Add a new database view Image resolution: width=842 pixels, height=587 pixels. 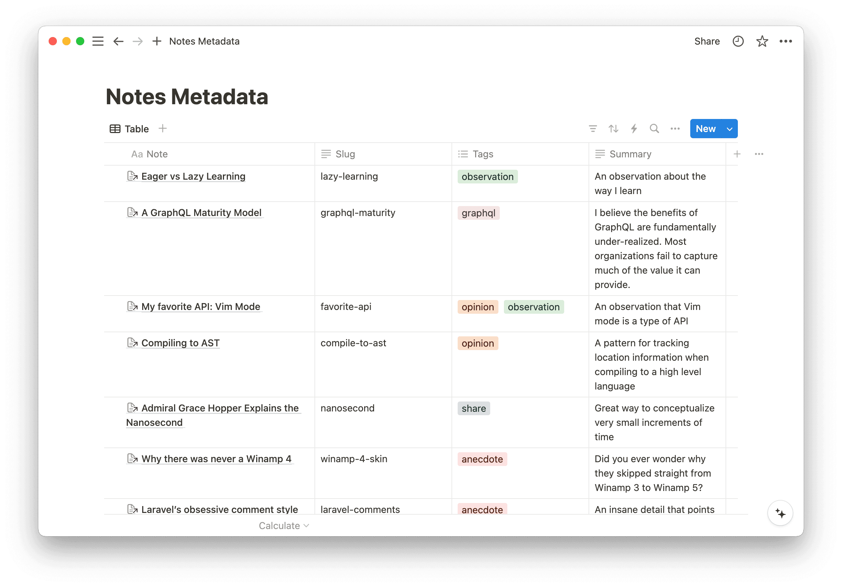tap(162, 129)
